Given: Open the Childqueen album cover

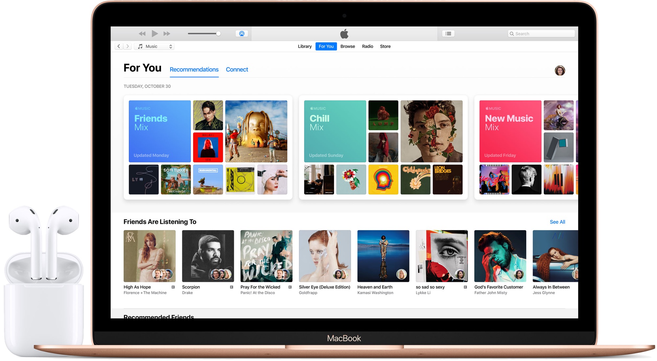Looking at the screenshot, I should pyautogui.click(x=416, y=180).
